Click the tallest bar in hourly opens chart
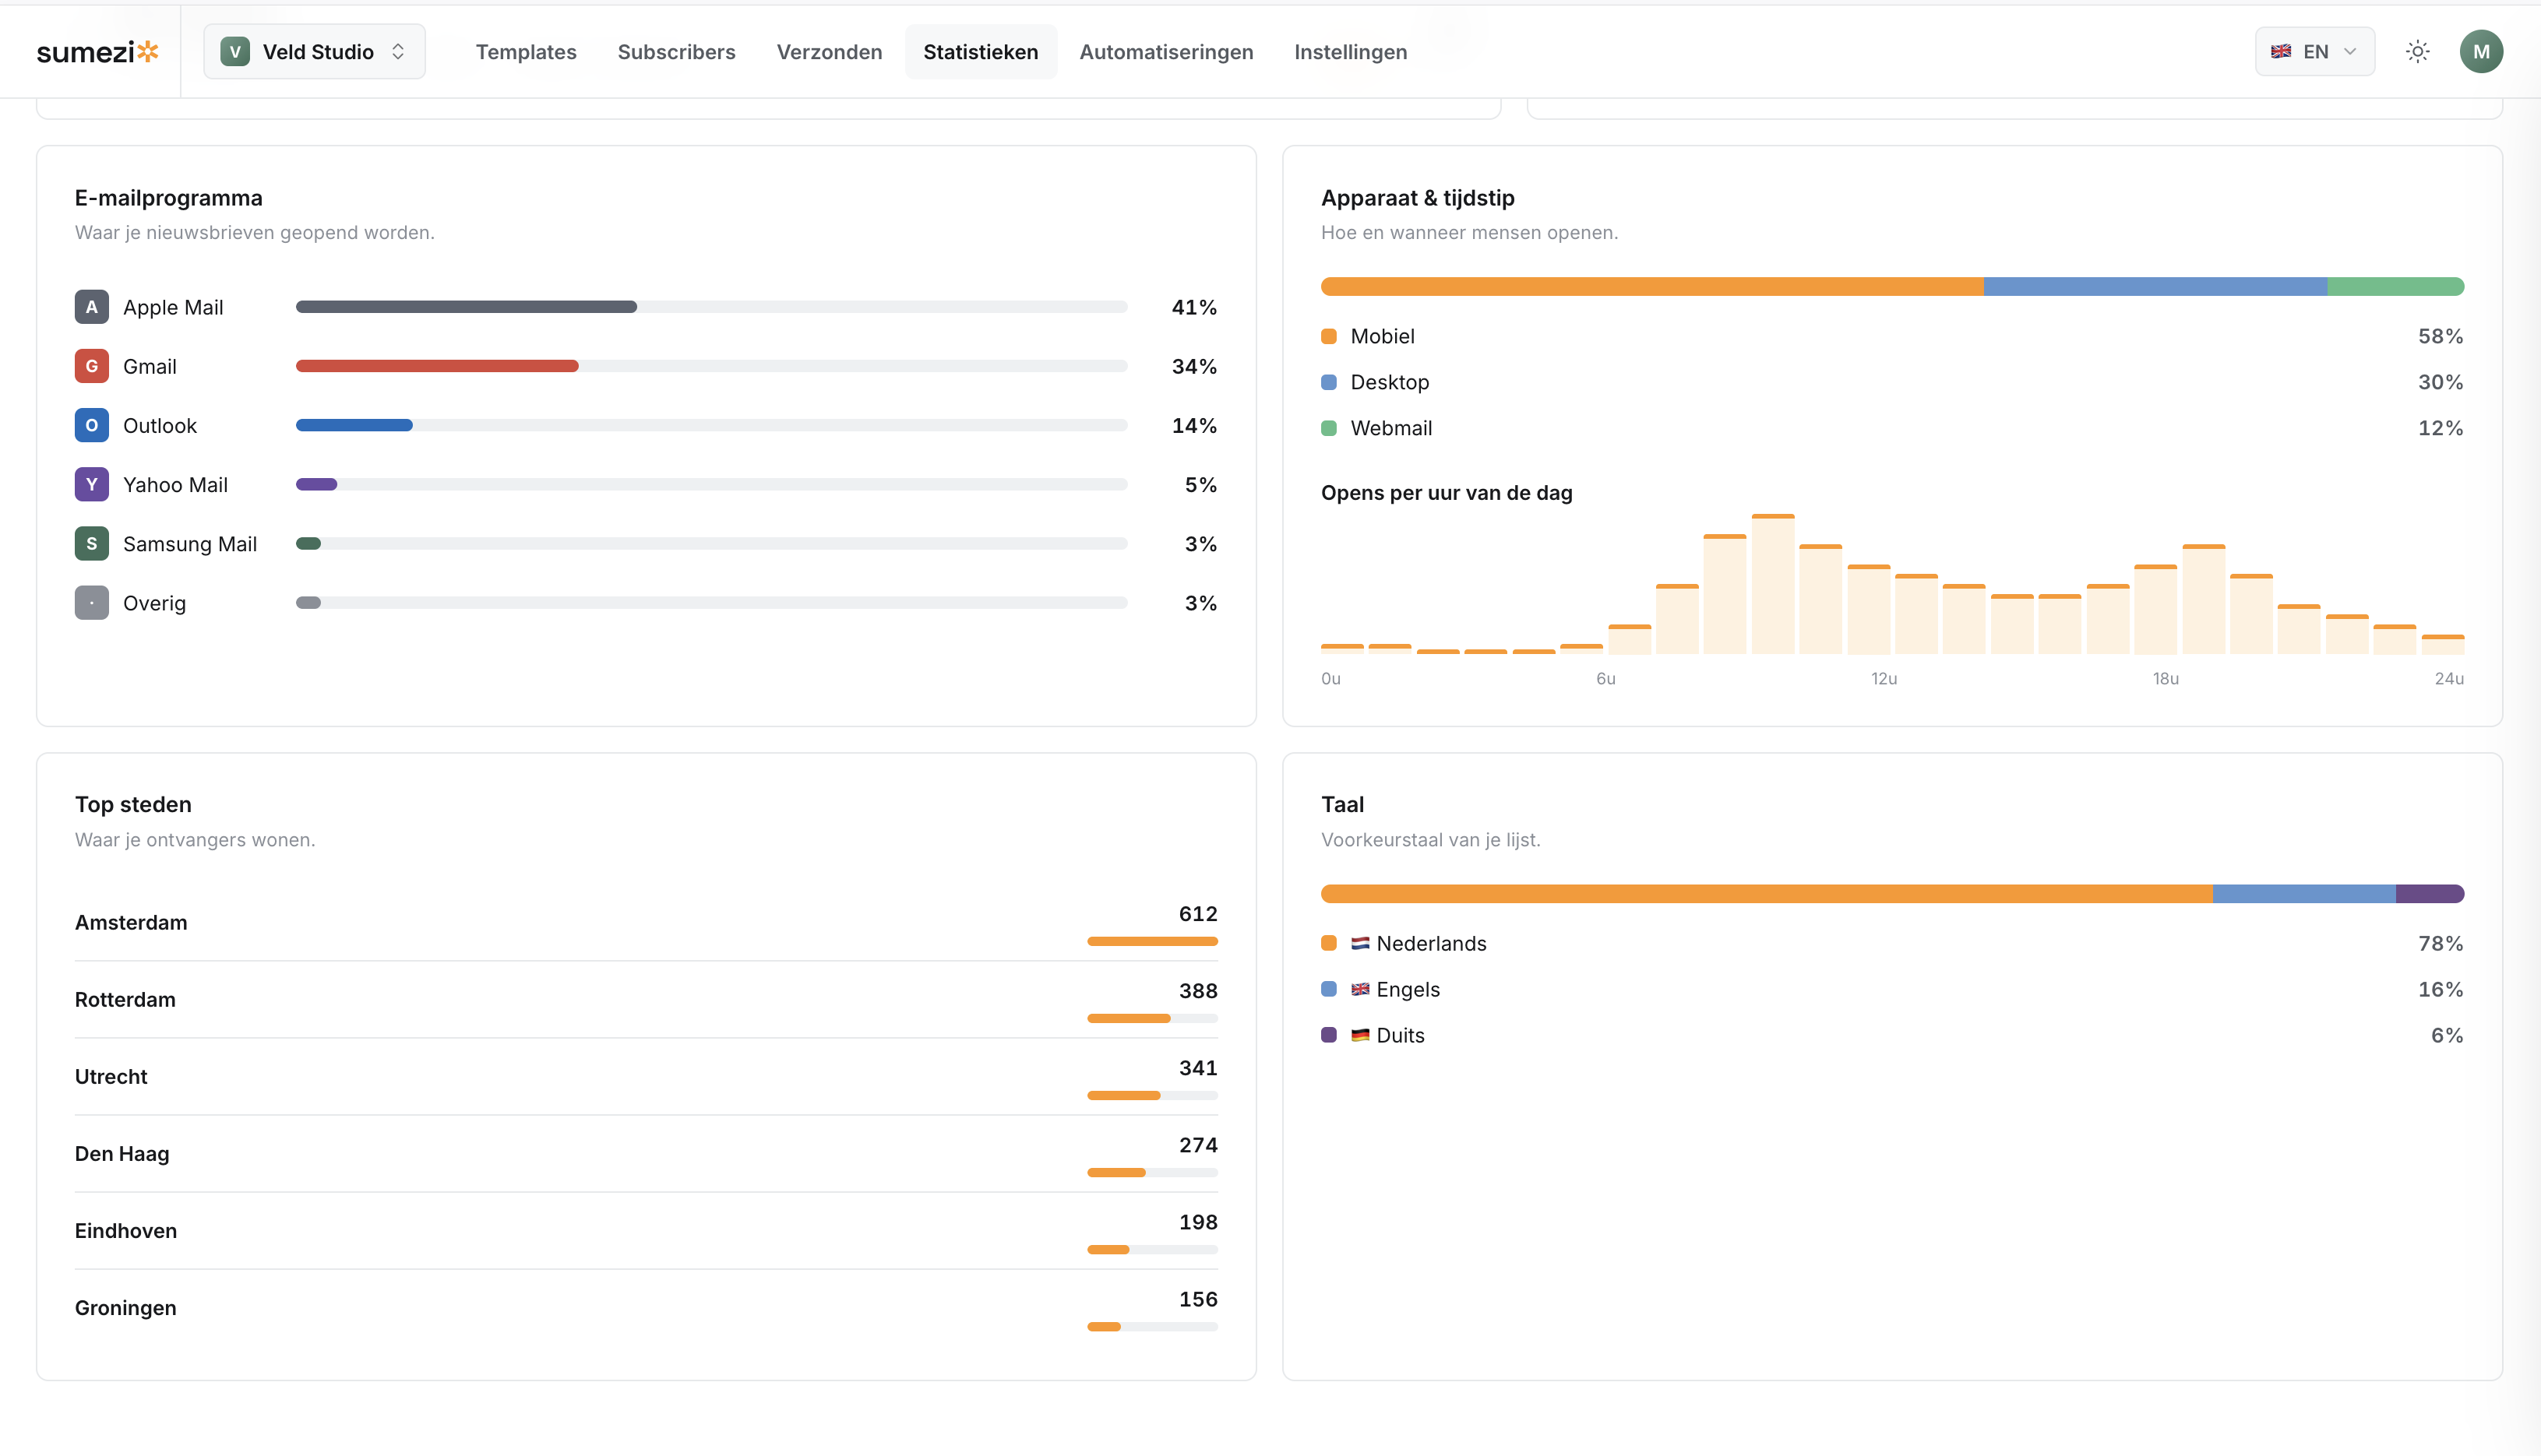The image size is (2541, 1456). pos(1773,584)
